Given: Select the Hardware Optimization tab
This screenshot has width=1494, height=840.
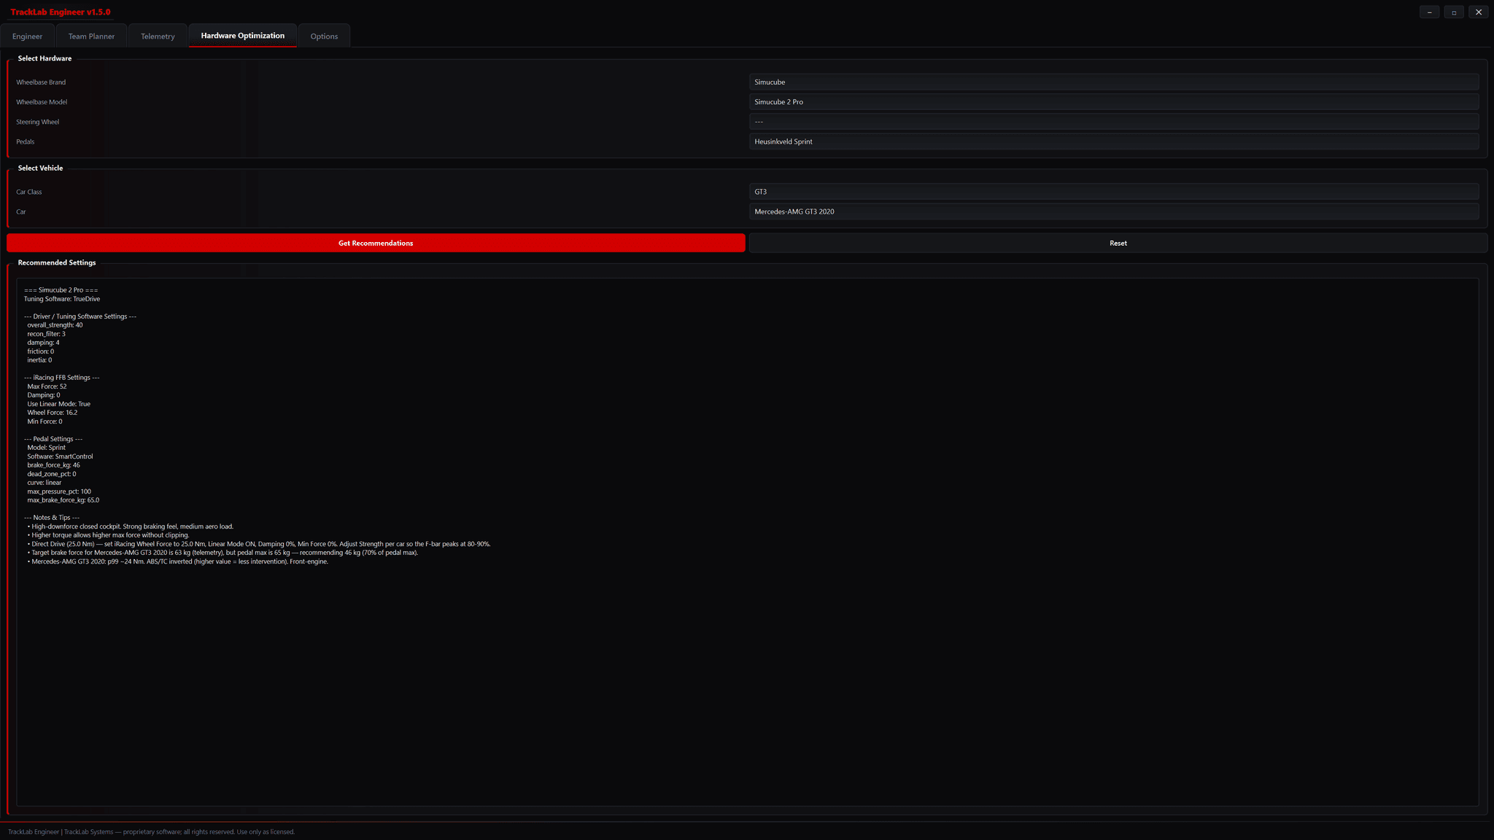Looking at the screenshot, I should coord(243,35).
